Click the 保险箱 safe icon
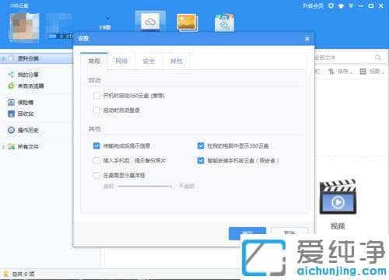Image resolution: width=389 pixels, height=280 pixels. 11,103
